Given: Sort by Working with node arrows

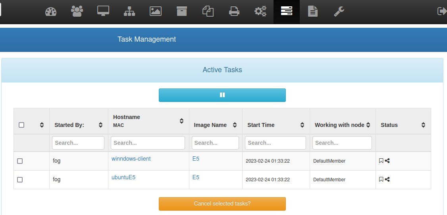Looking at the screenshot, I should (368, 125).
